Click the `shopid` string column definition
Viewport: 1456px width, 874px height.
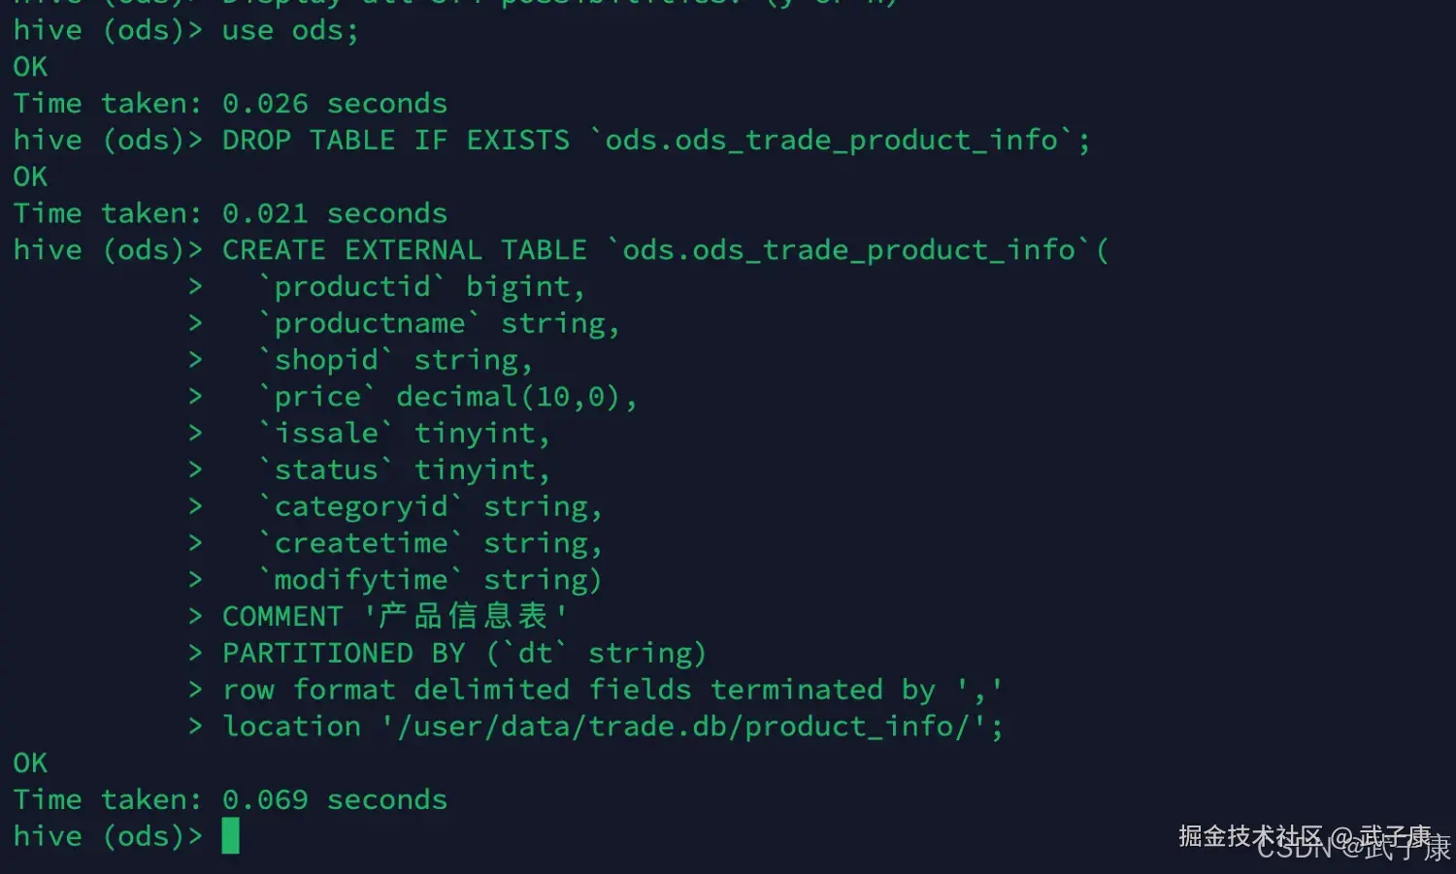[x=396, y=361]
